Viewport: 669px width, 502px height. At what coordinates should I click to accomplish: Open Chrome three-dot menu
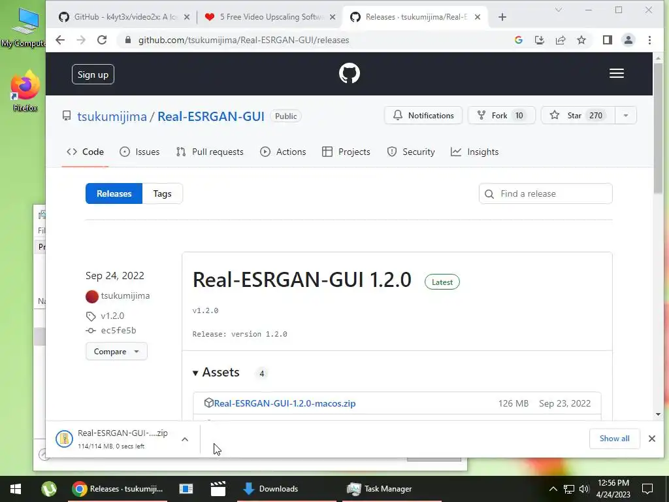coord(649,40)
